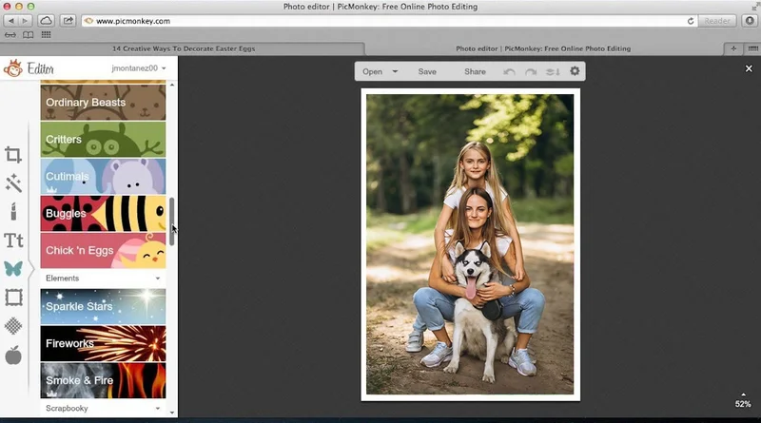Open the jmontanez00 account dropdown
This screenshot has height=423, width=761.
tap(138, 68)
